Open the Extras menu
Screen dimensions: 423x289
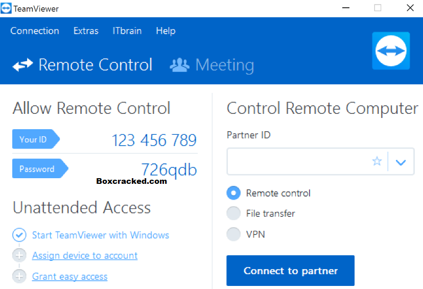coord(86,31)
